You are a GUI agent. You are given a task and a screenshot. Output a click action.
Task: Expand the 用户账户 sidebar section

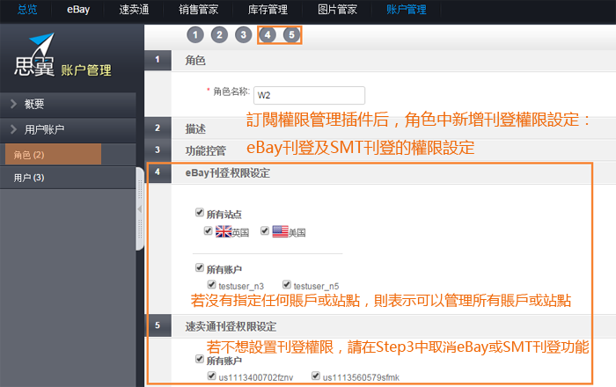[x=68, y=129]
